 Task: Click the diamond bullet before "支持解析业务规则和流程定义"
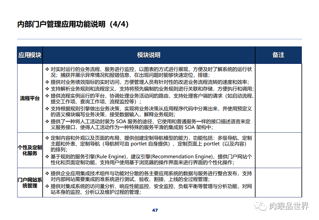click(x=46, y=89)
